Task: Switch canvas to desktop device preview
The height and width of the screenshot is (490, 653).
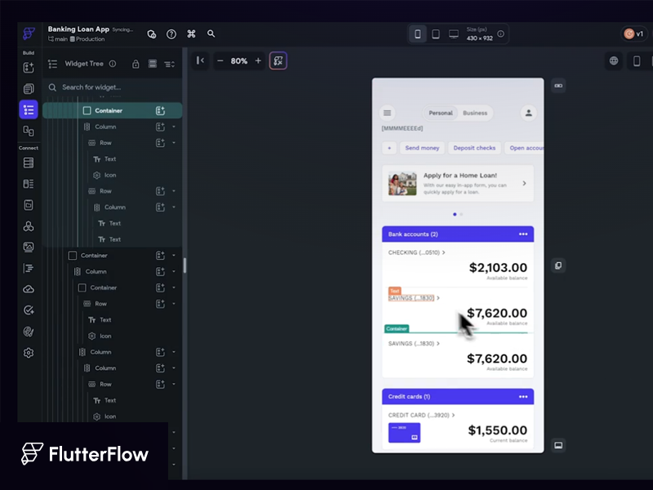Action: (x=454, y=33)
